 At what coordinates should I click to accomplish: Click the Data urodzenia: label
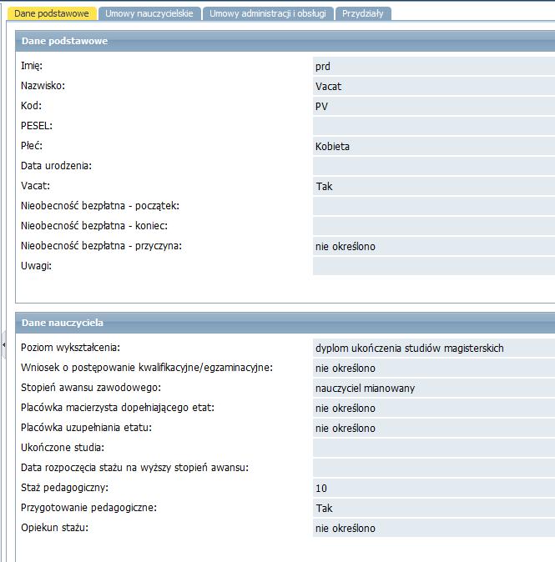(x=56, y=166)
